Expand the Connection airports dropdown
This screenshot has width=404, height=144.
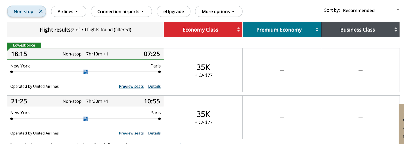[121, 12]
